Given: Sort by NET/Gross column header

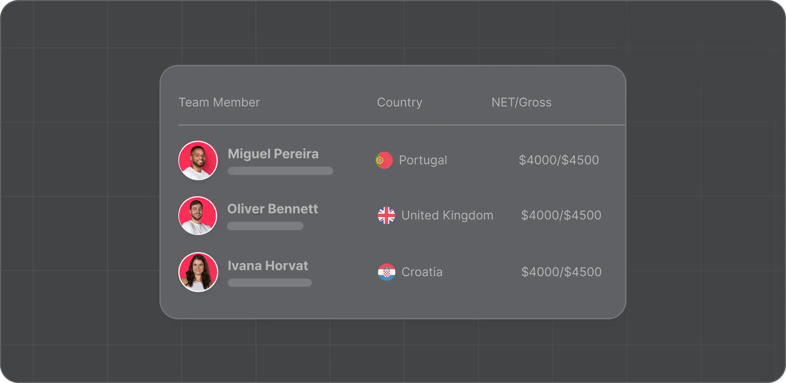Looking at the screenshot, I should pyautogui.click(x=521, y=102).
